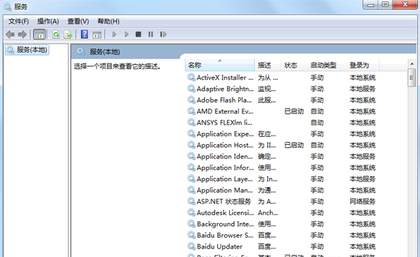420x257 pixels.
Task: Click gear icon of Application Identity row
Action: pos(191,156)
